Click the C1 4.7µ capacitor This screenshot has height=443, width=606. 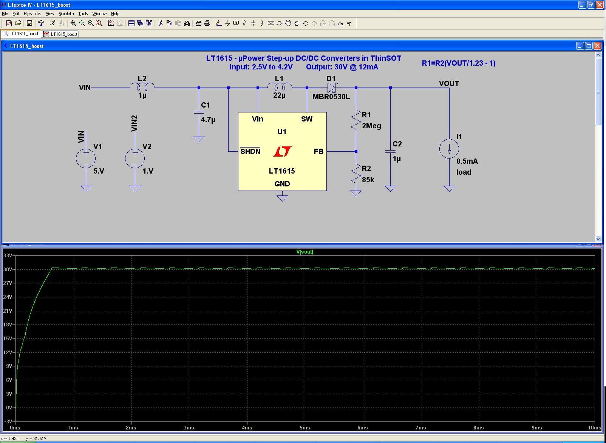pyautogui.click(x=199, y=112)
